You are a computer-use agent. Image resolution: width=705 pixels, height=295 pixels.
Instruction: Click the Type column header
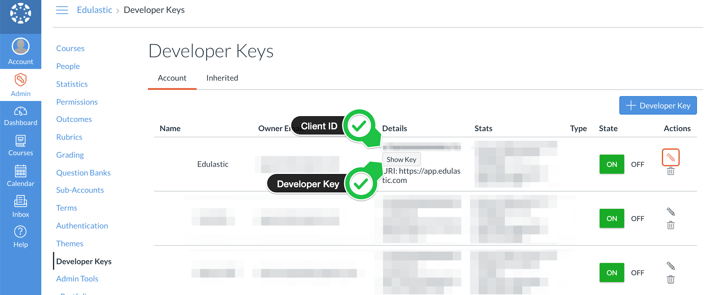coord(578,129)
